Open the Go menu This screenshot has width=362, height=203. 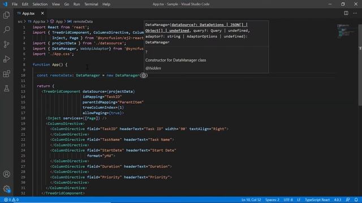67,4
